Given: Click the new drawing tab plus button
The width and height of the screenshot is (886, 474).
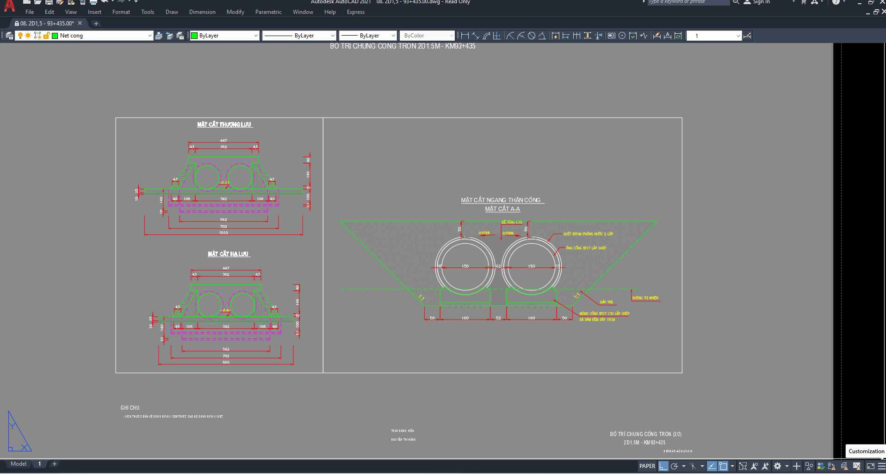Looking at the screenshot, I should [x=96, y=23].
